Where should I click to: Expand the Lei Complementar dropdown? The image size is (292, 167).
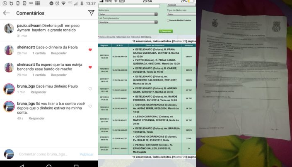pos(128,22)
